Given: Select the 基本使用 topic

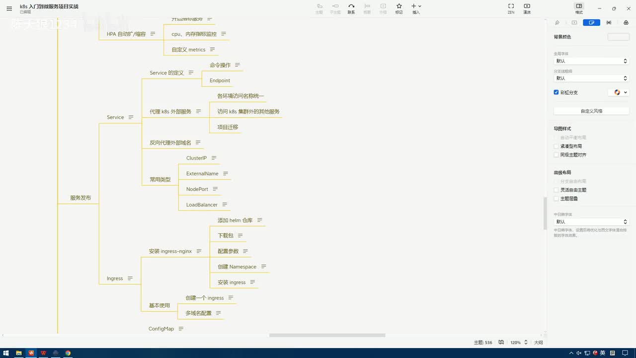Looking at the screenshot, I should click(x=159, y=305).
